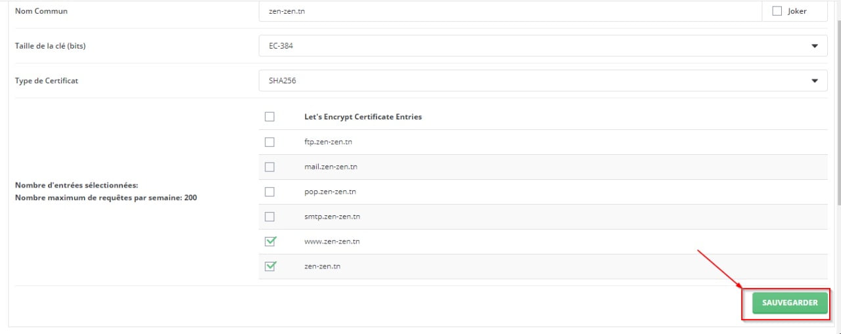Tick the smtp.zen-zen.tn checkbox
This screenshot has width=841, height=334.
coord(269,217)
